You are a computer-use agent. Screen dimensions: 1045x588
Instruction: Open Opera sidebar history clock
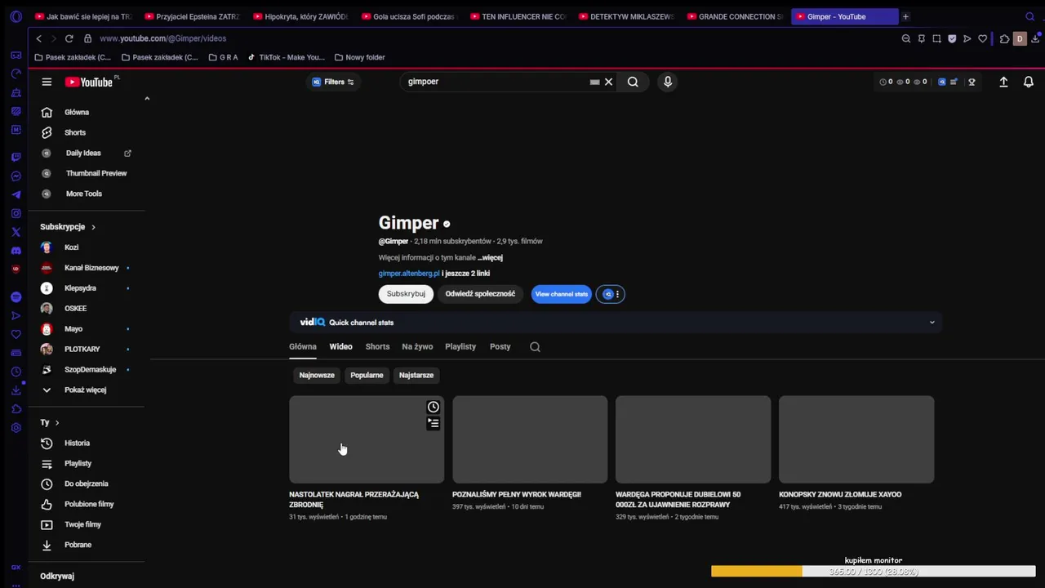pyautogui.click(x=16, y=372)
